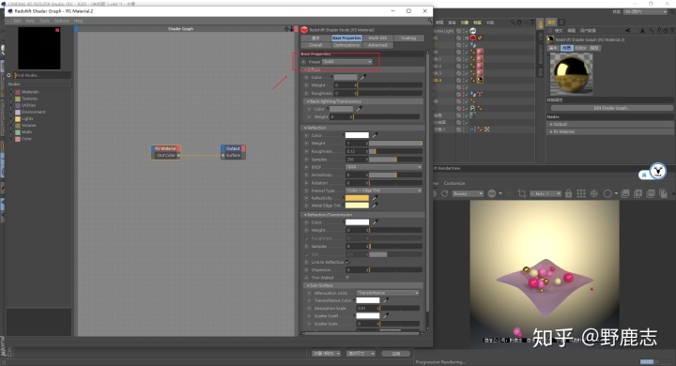Toggle Anisotropy parameter circle
Screen dimensions: 676x366
click(306, 175)
